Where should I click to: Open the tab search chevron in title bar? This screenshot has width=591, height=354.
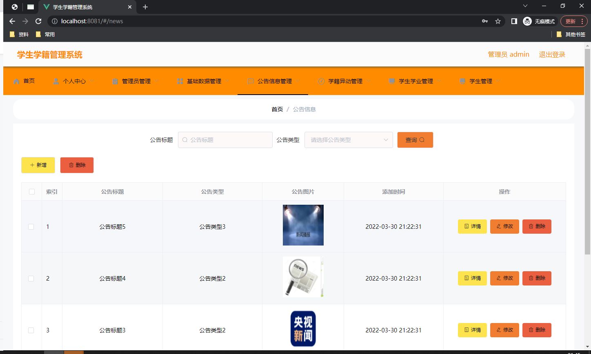click(x=525, y=6)
